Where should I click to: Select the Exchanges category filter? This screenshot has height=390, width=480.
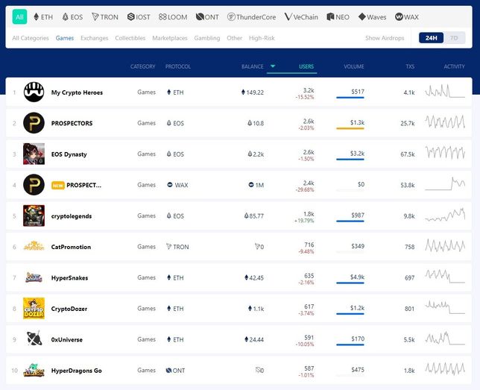(x=94, y=38)
